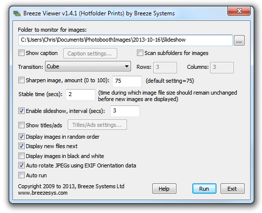Click the sharpen amount field showing 75

[127, 81]
